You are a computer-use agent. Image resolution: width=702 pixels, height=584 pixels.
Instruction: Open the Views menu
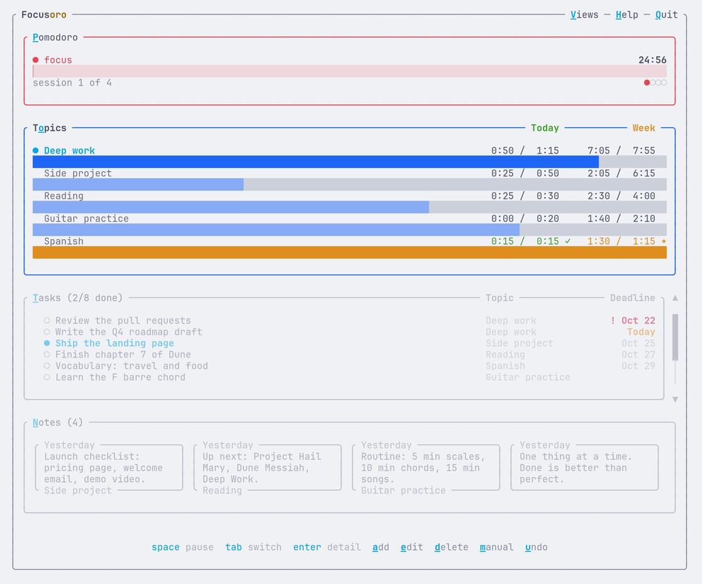(584, 14)
